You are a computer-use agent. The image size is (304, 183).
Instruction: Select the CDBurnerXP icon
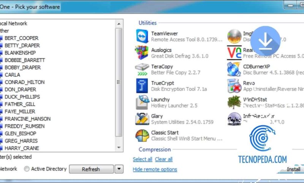point(234,69)
